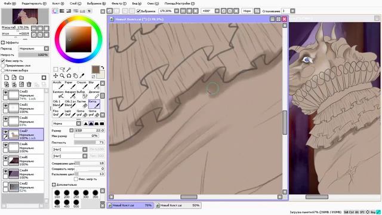Open the zoom percentage dropdown in toolbar
The image size is (382, 215).
pyautogui.click(x=177, y=11)
